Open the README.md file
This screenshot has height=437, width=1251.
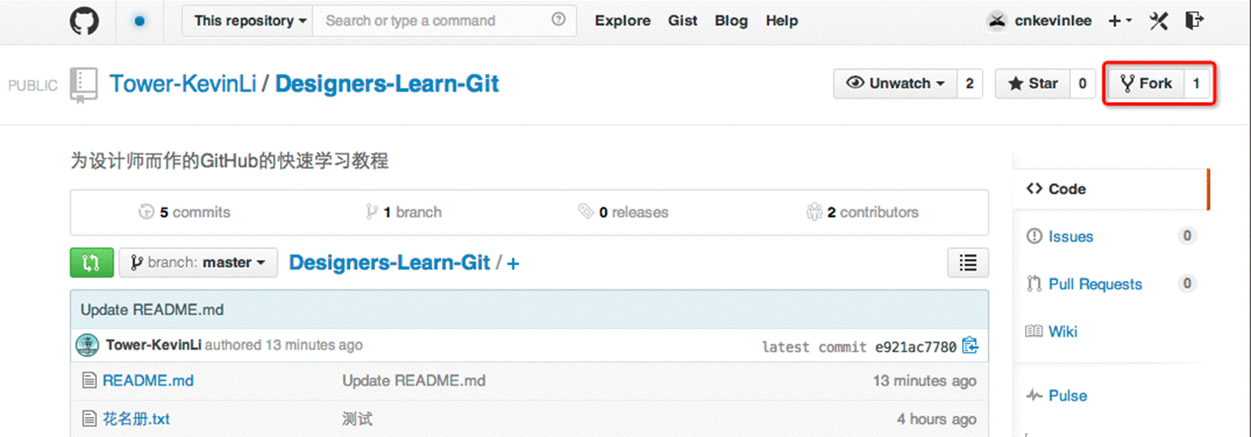tap(148, 380)
